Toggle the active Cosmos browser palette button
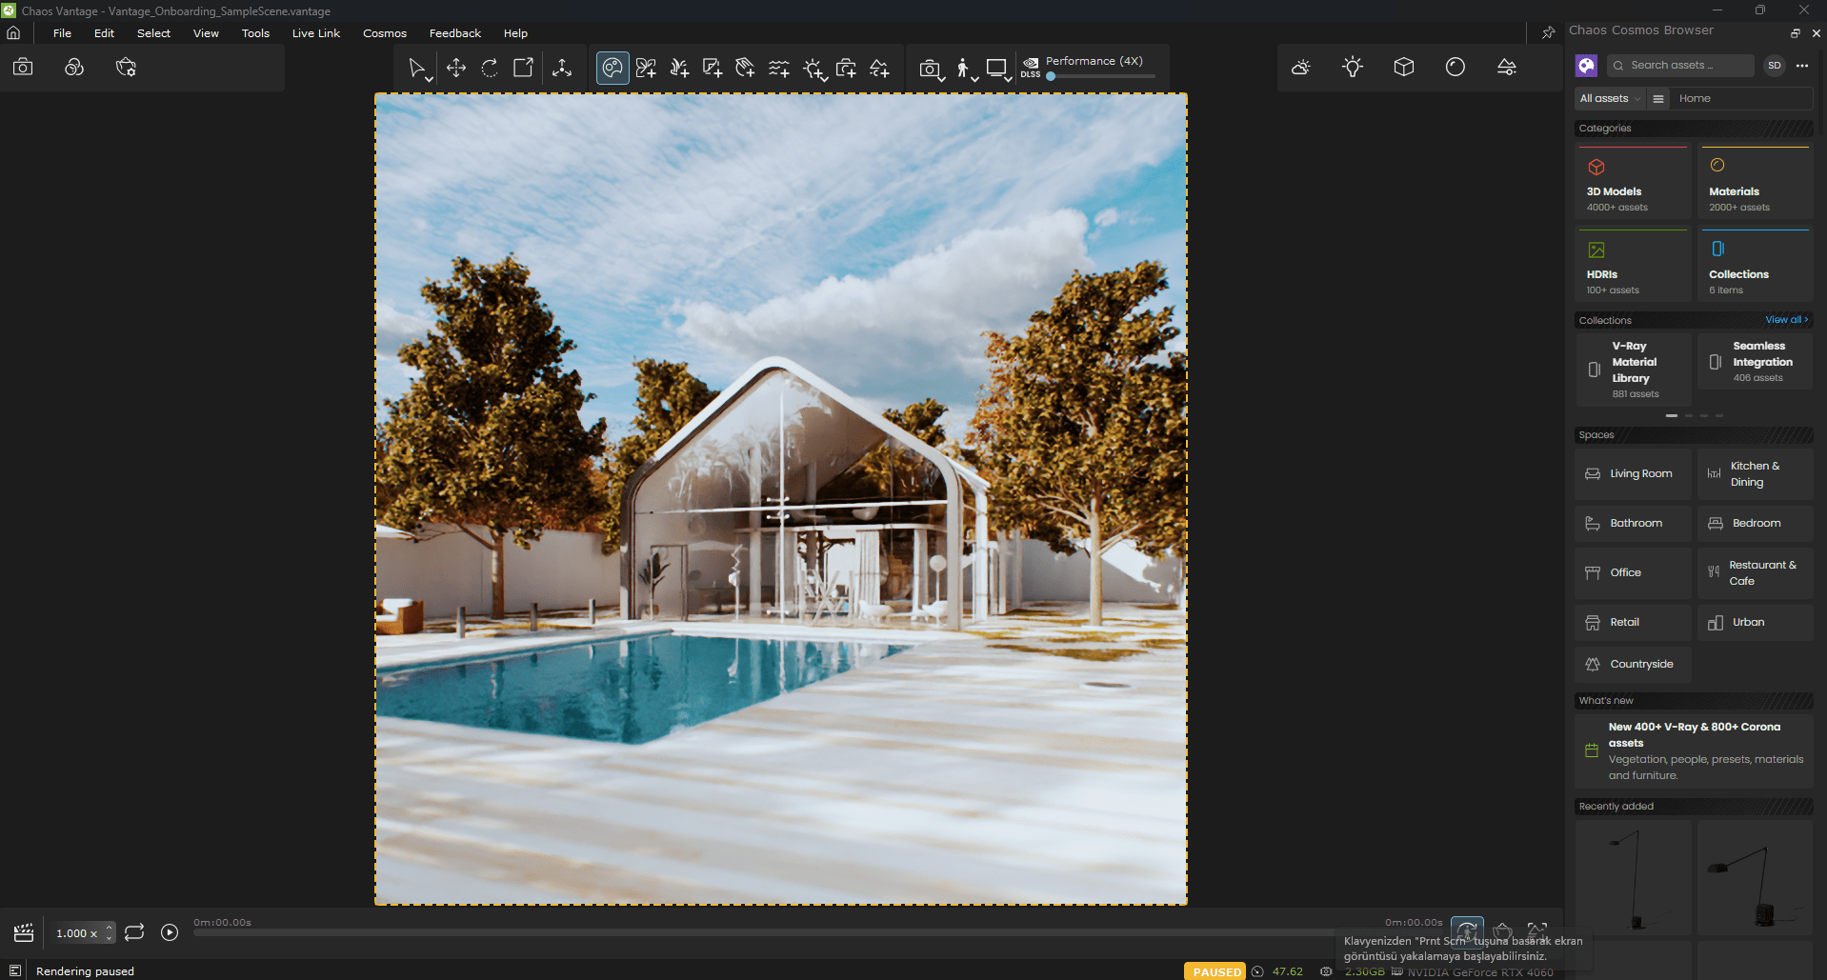 [x=612, y=68]
